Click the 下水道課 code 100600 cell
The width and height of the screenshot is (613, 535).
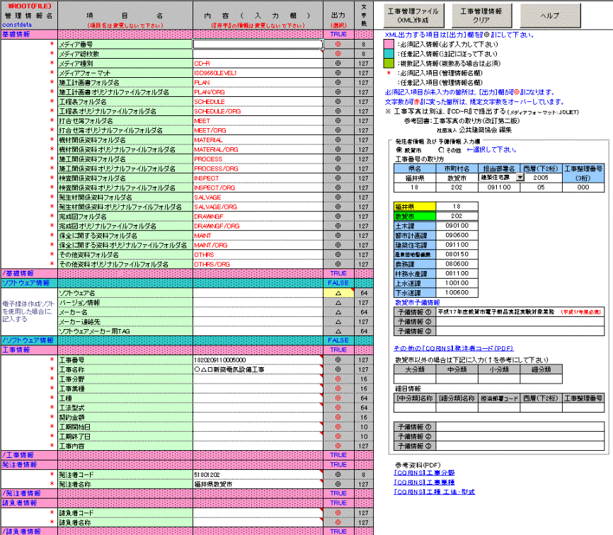tap(457, 293)
